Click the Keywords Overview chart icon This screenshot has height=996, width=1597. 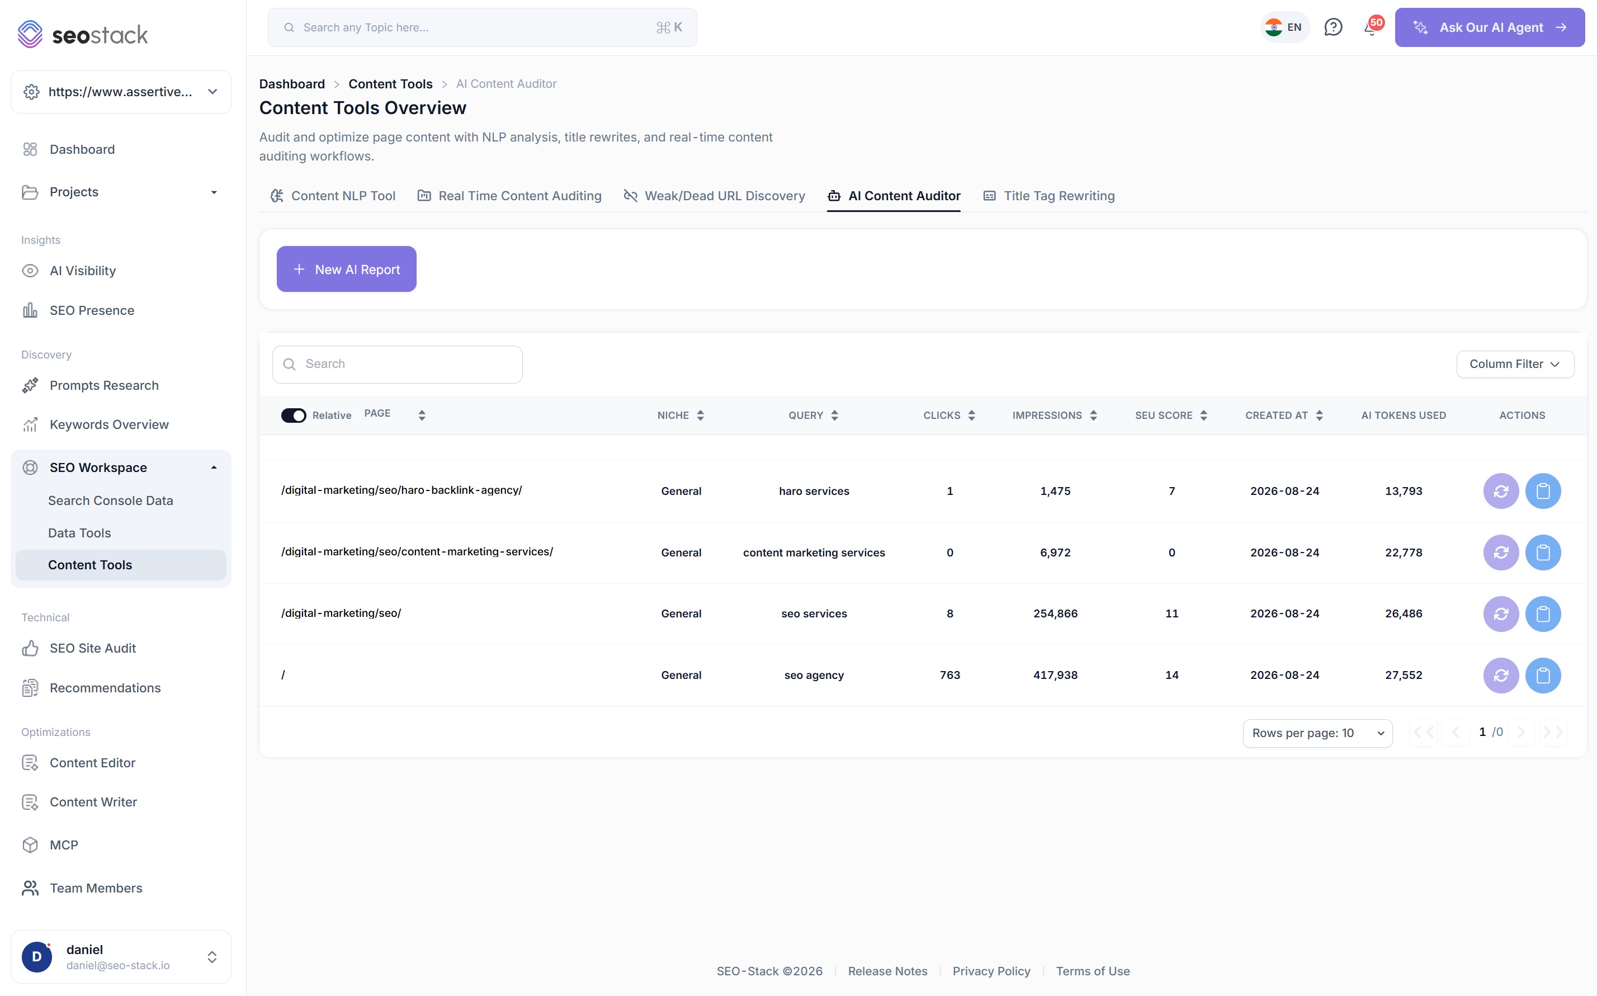tap(30, 425)
